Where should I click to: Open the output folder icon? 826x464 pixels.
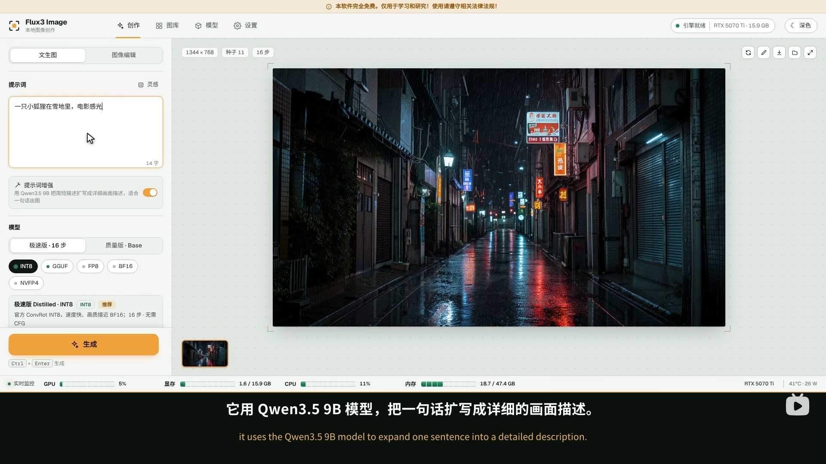[x=795, y=52]
